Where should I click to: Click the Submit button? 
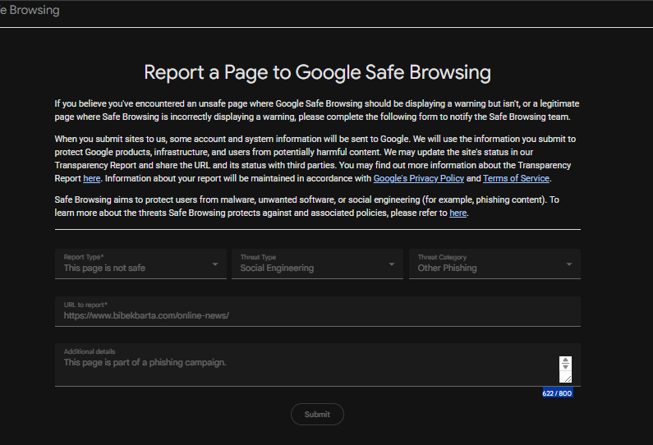click(x=317, y=414)
